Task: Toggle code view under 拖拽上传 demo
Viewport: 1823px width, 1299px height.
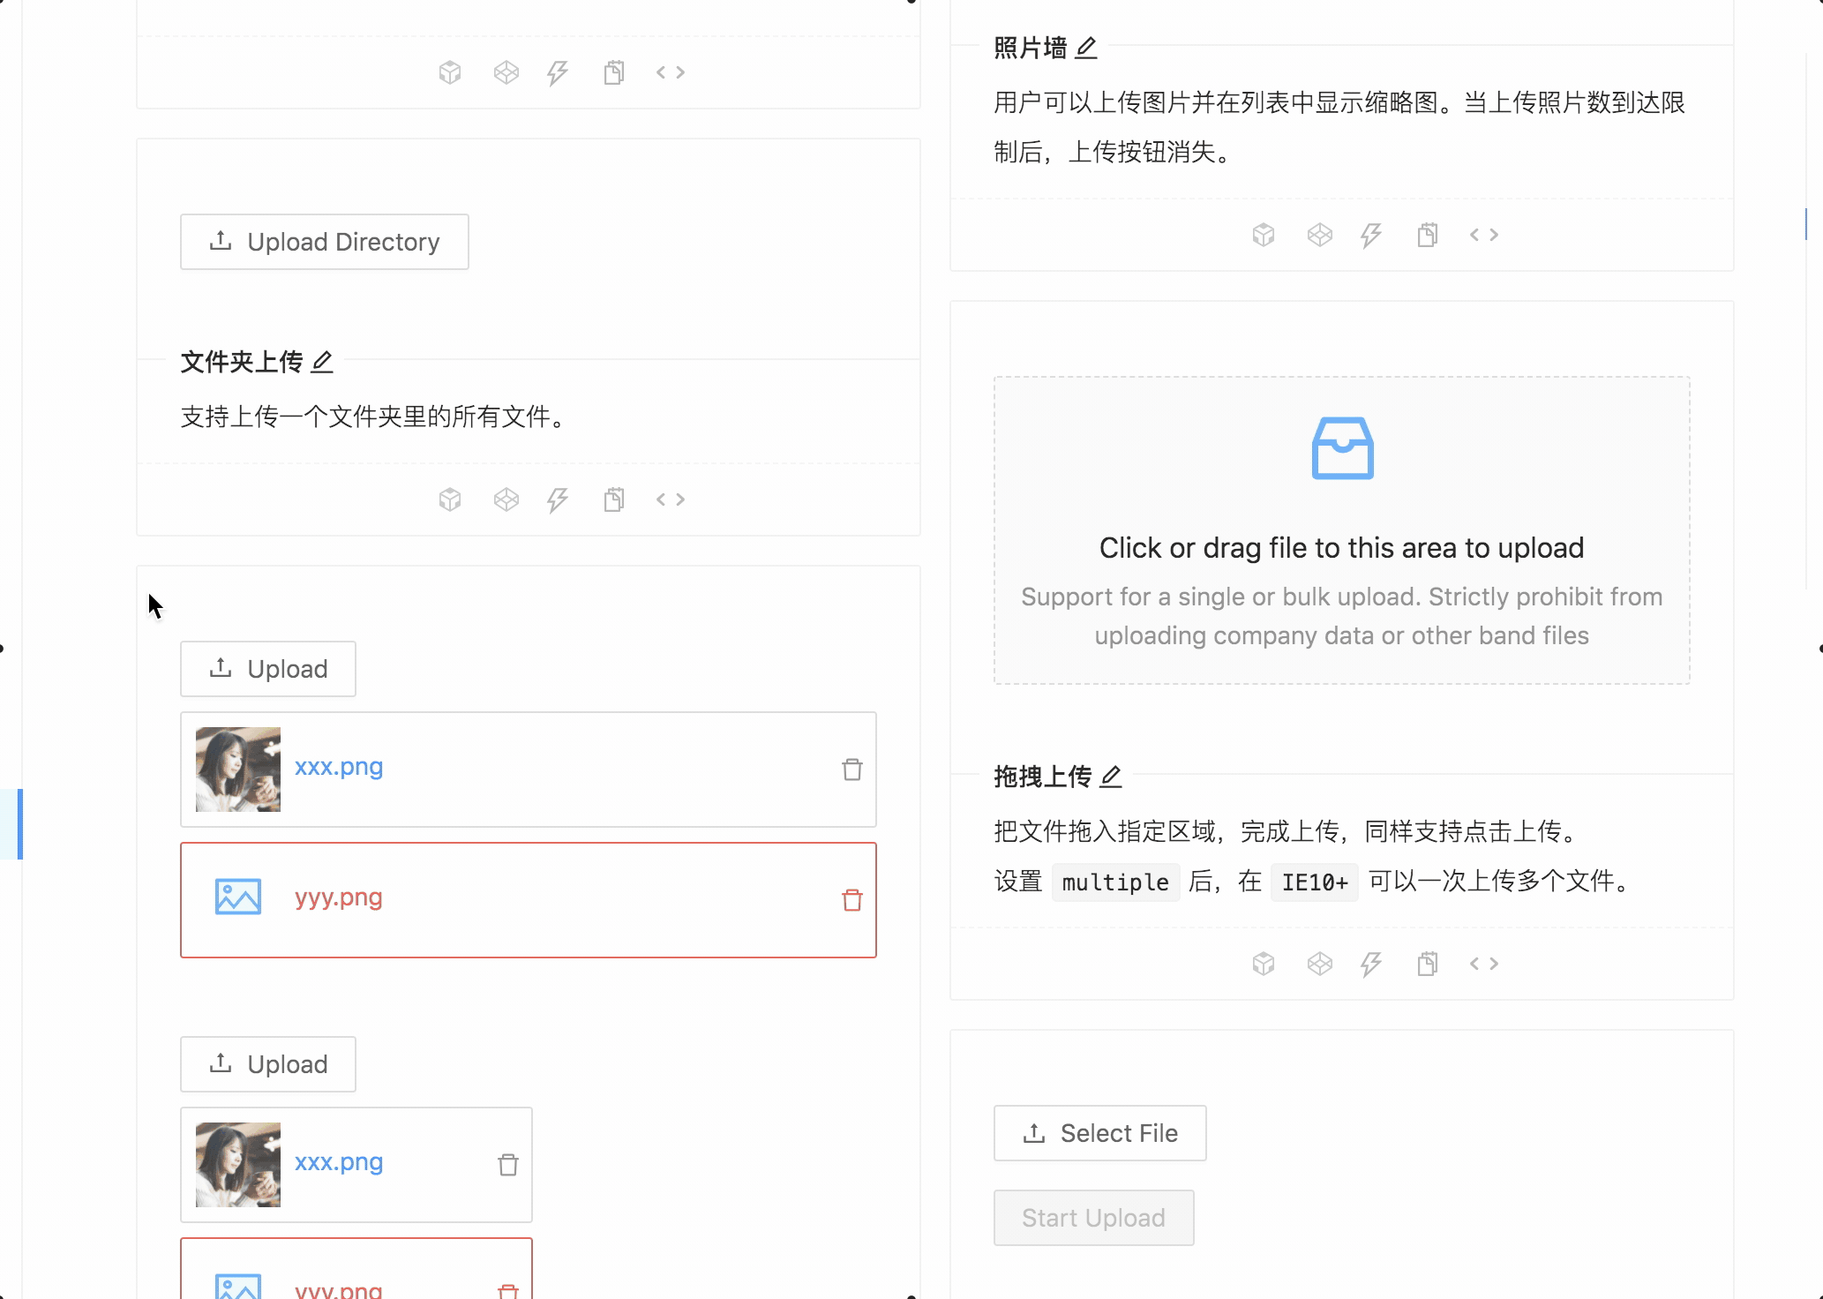Action: click(x=1484, y=964)
